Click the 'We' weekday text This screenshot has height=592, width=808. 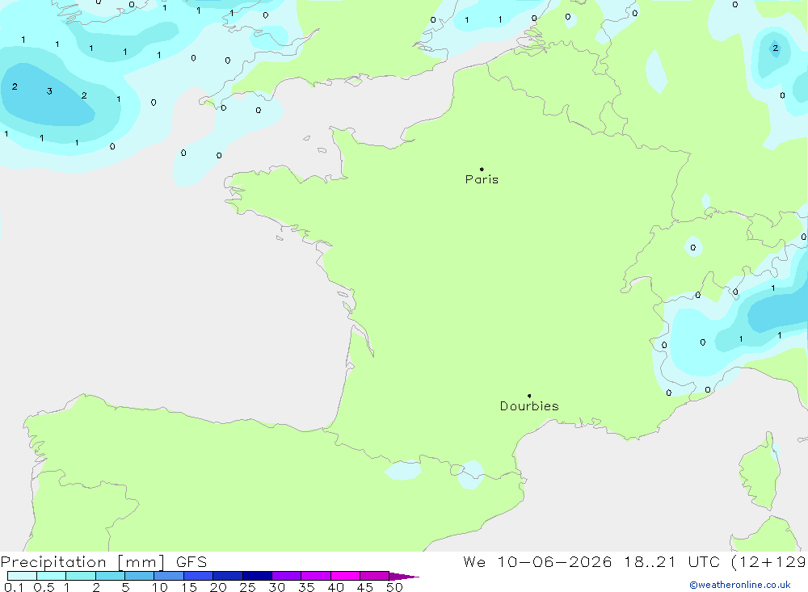click(x=474, y=562)
